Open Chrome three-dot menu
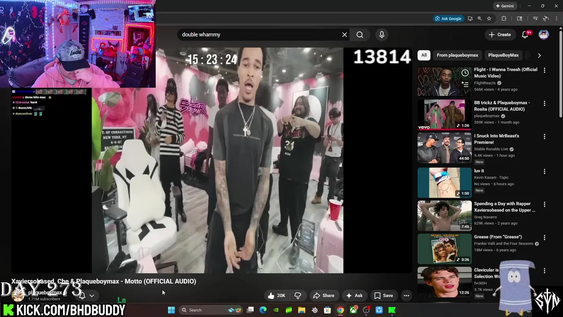Image resolution: width=563 pixels, height=317 pixels. pos(556,18)
